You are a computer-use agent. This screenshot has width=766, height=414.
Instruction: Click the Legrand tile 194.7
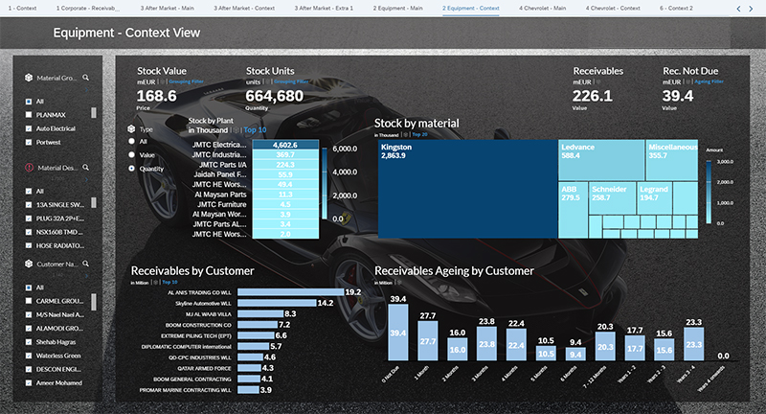coord(655,198)
